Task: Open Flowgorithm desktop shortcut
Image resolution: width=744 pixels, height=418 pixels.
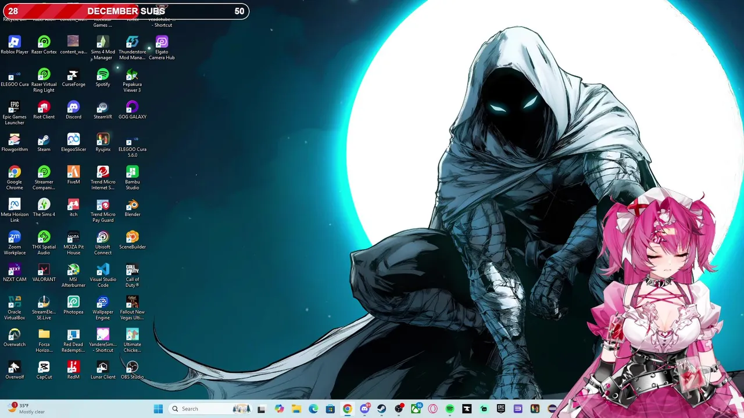Action: click(x=15, y=143)
